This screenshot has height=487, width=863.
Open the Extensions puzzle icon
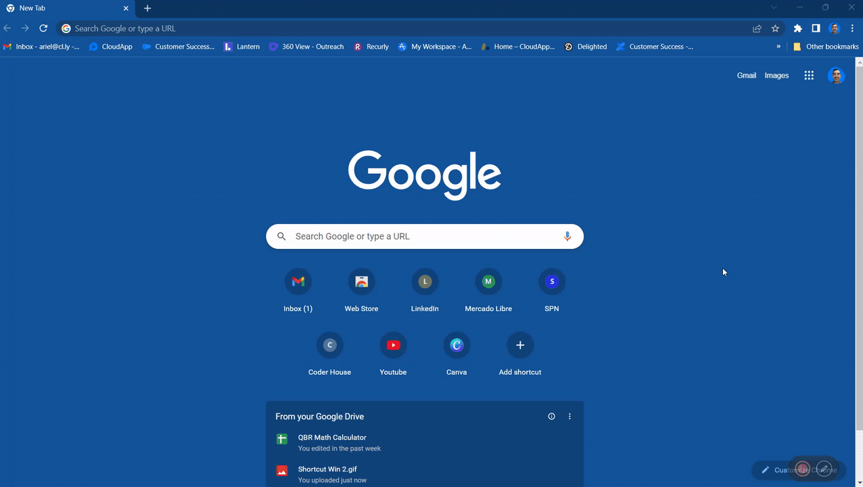tap(798, 28)
